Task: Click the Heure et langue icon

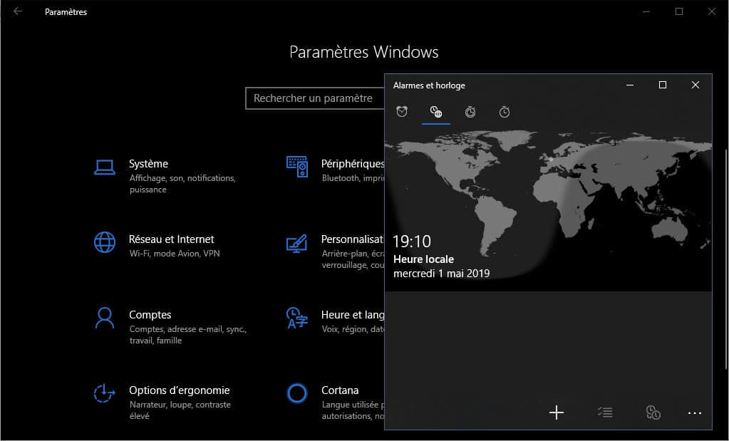Action: (296, 318)
